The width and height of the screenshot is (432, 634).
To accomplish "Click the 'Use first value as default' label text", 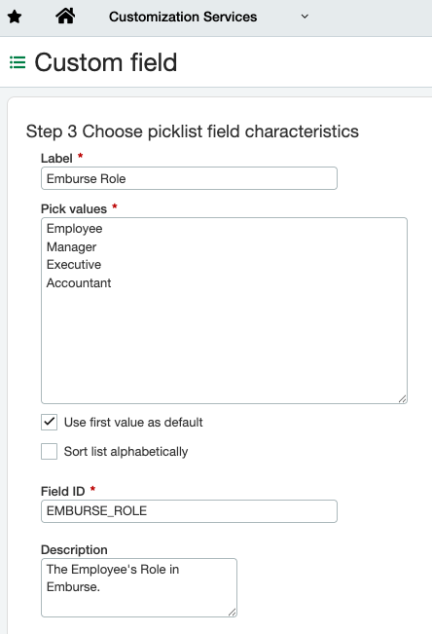I will click(x=133, y=422).
